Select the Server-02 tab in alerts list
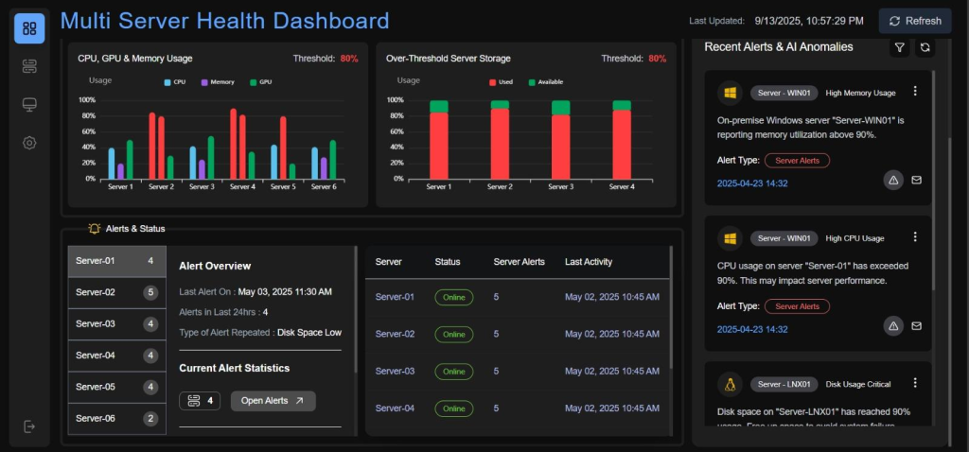Image resolution: width=969 pixels, height=452 pixels. point(116,293)
